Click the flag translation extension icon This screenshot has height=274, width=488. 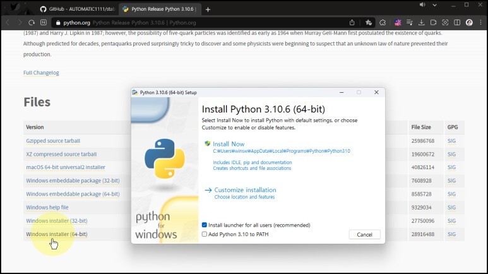coord(398,23)
